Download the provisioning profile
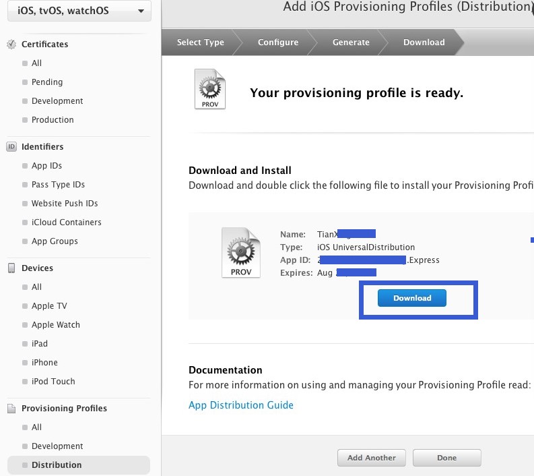Screen dimensions: 534x476 point(411,298)
